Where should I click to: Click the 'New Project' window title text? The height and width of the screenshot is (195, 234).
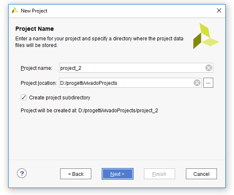(34, 11)
